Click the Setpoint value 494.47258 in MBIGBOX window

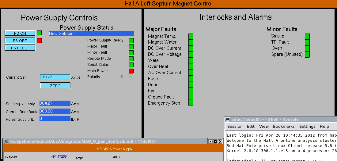(x=59, y=156)
